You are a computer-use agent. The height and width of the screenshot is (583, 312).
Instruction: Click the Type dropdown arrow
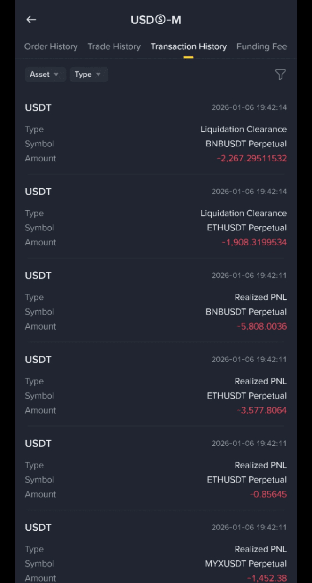click(x=99, y=75)
